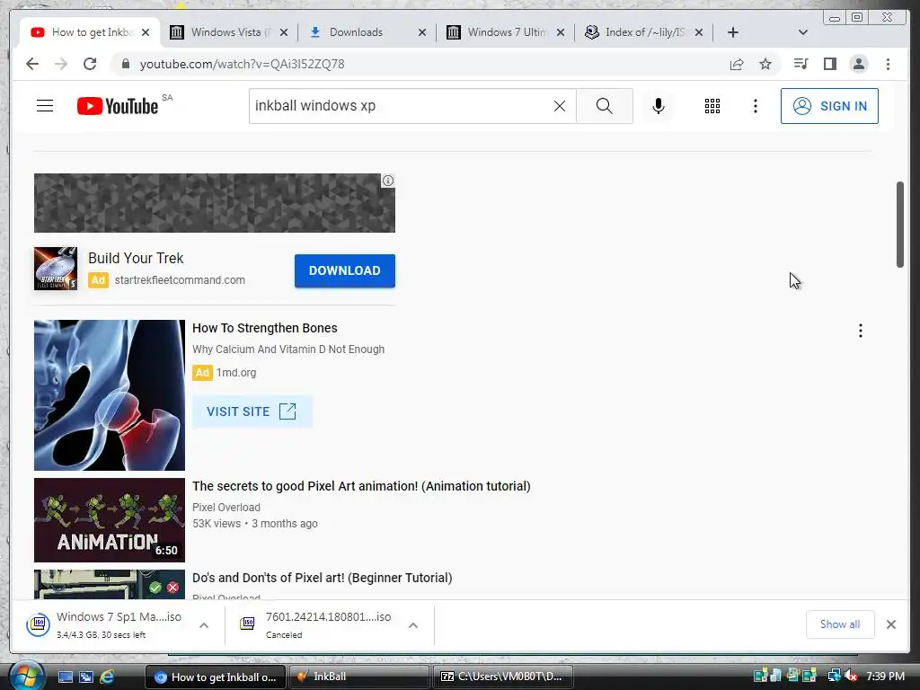Open the Chrome three-dot menu
Image resolution: width=920 pixels, height=690 pixels.
(888, 64)
